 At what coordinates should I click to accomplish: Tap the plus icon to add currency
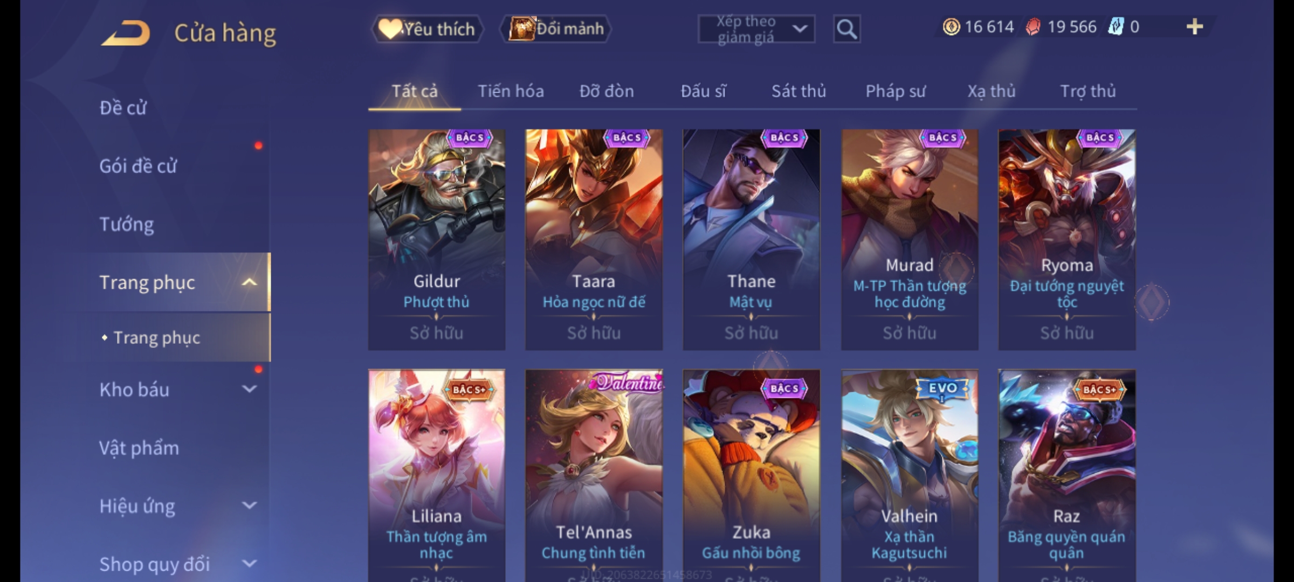point(1195,27)
